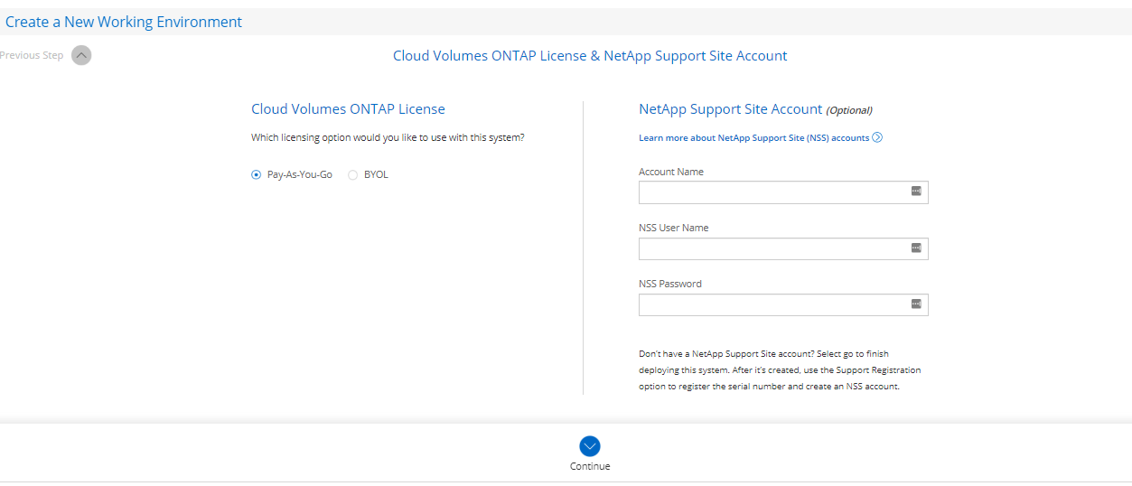Click the Create a New Working Environment title
This screenshot has width=1132, height=486.
tap(124, 22)
